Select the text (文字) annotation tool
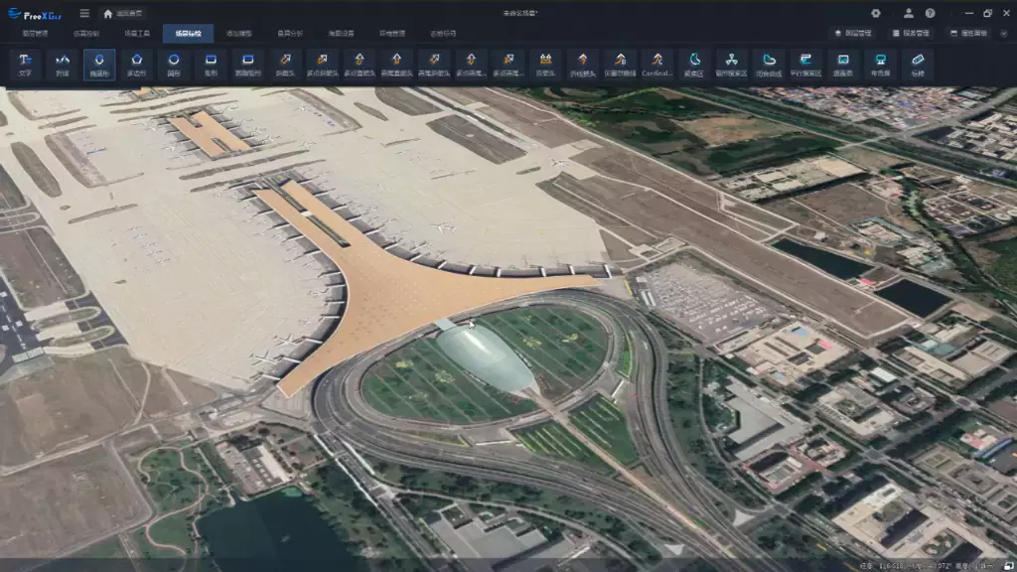The height and width of the screenshot is (572, 1017). (25, 64)
